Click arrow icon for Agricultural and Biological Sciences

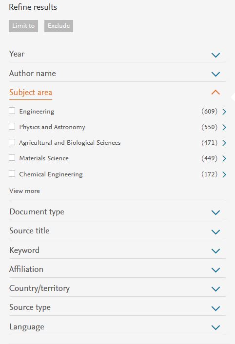(224, 143)
